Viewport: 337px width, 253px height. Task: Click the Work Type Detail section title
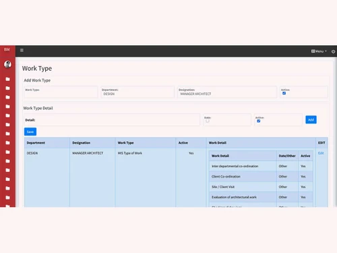tap(38, 108)
